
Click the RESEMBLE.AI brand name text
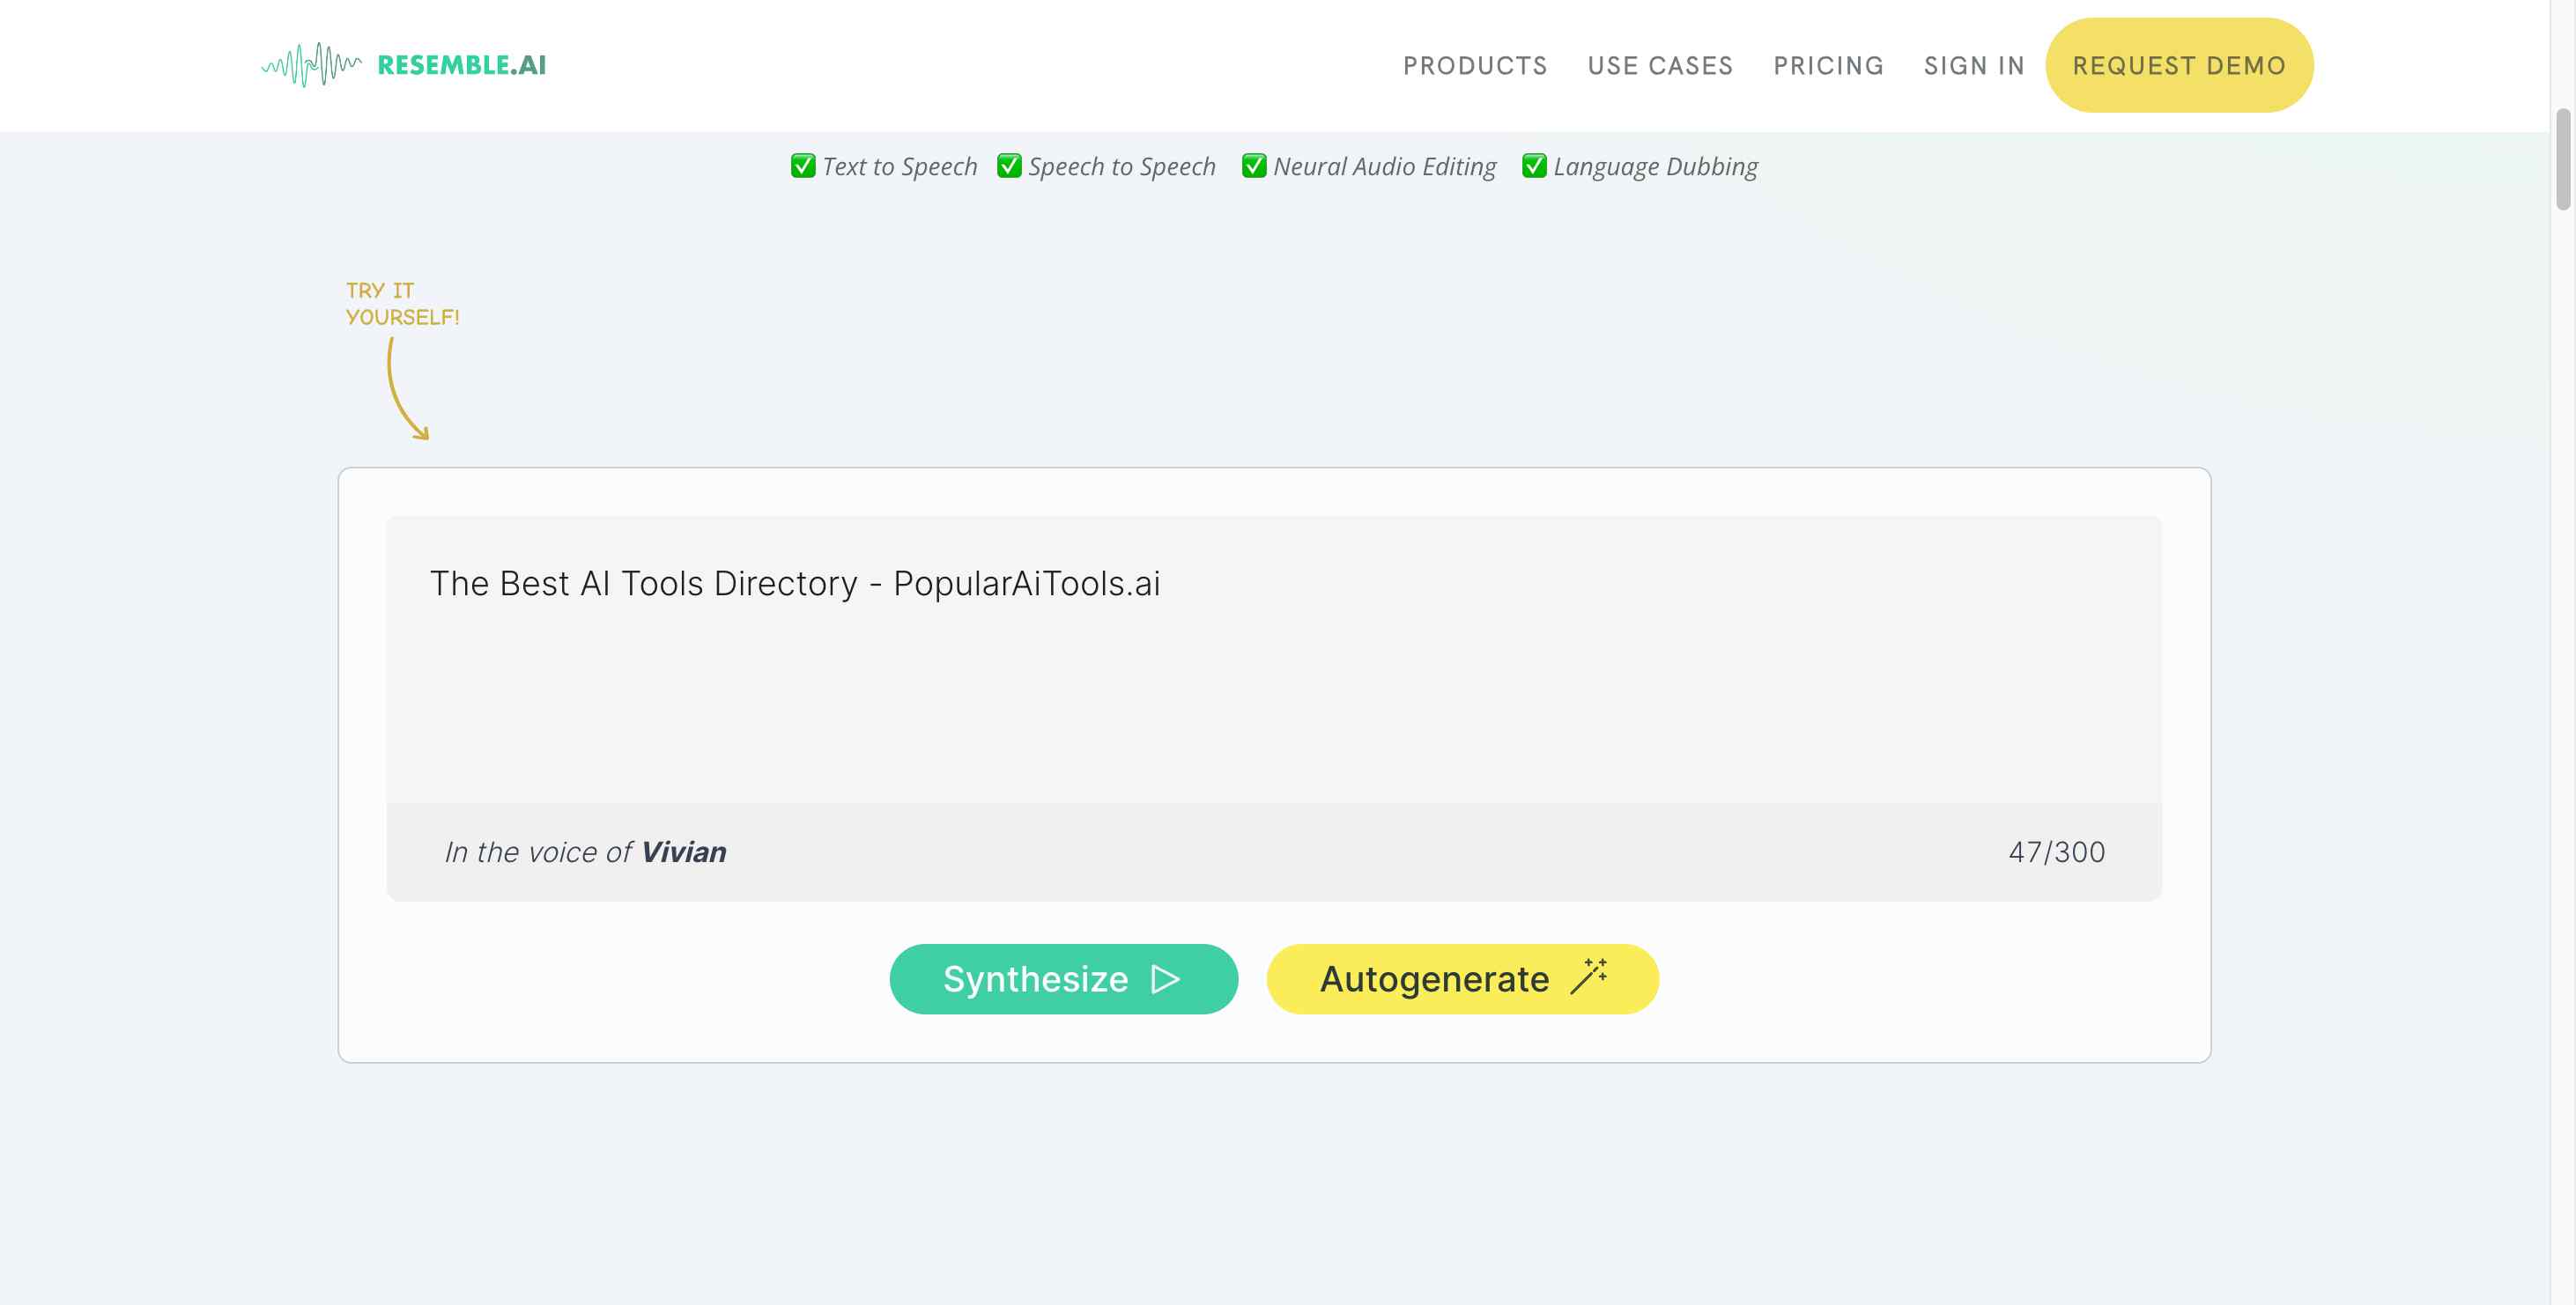[x=462, y=65]
